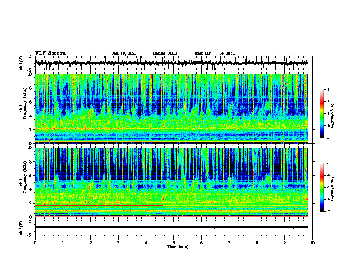This screenshot has width=352, height=272.
Task: Click the "2" kHz tick on ch.1 frequency axis
Action: (31, 129)
